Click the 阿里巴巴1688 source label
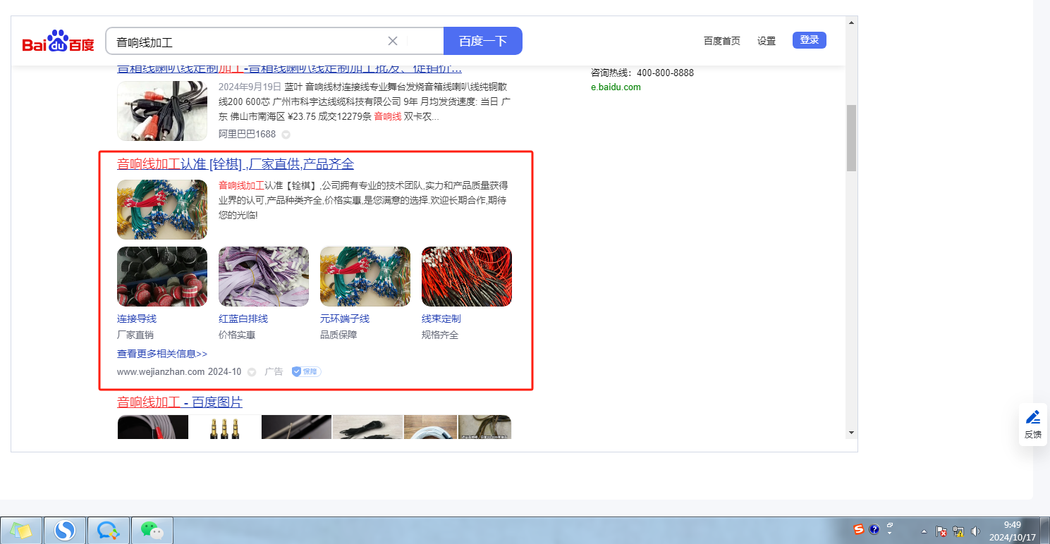 248,134
